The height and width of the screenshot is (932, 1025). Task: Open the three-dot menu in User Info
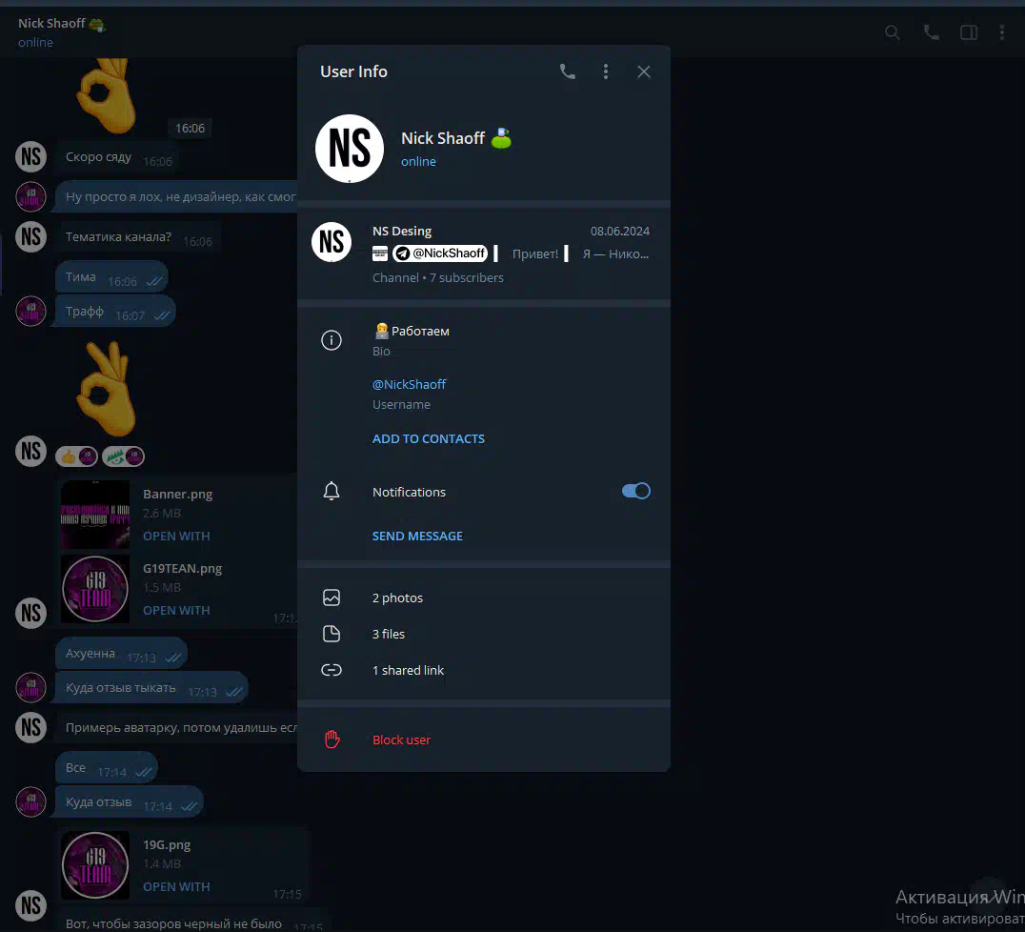click(x=606, y=71)
